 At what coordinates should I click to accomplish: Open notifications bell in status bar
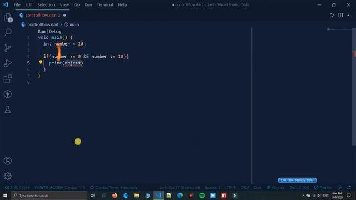[x=349, y=188]
